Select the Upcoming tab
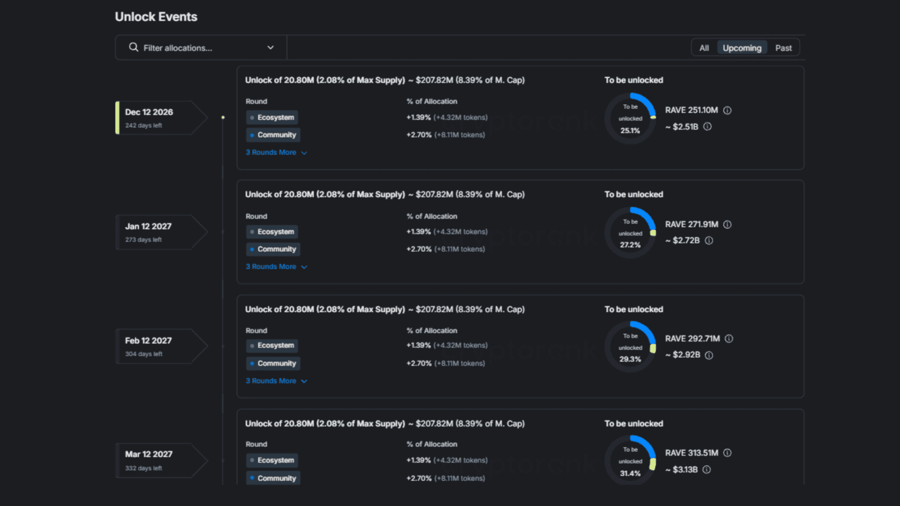The width and height of the screenshot is (900, 506). 742,48
